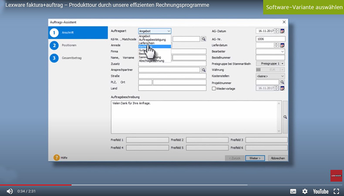Viewport: 344px width, 196px height.
Task: Close the Auftrags-Assistent dialog
Action: (284, 22)
